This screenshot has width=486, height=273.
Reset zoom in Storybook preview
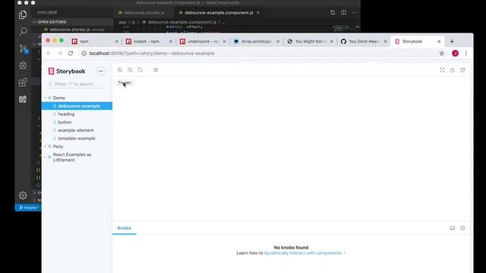coord(140,70)
